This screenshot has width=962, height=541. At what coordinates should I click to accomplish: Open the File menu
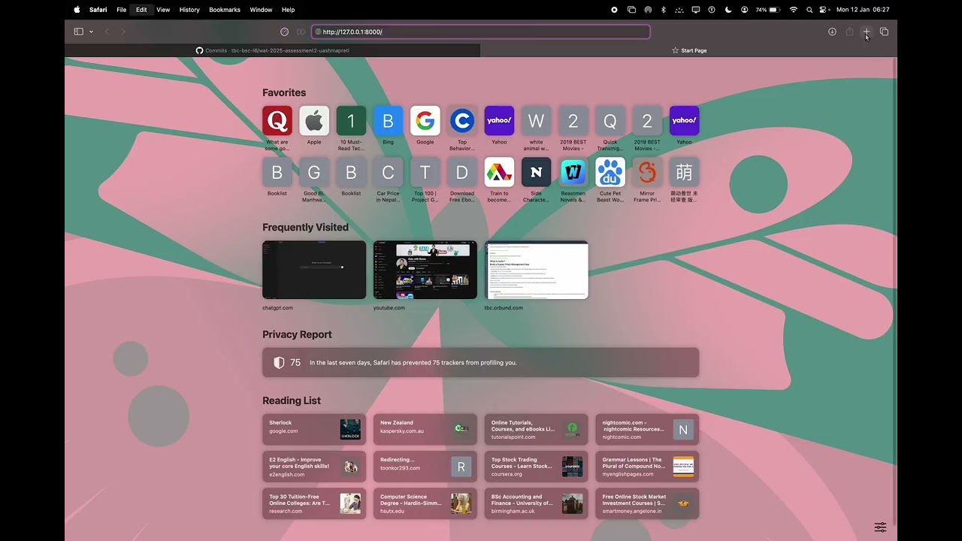pos(121,10)
